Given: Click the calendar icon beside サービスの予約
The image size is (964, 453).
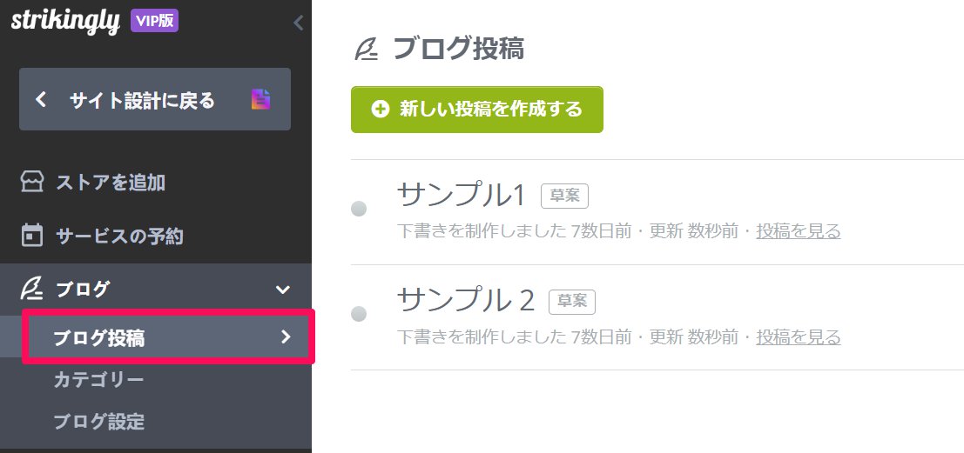Looking at the screenshot, I should pyautogui.click(x=32, y=236).
